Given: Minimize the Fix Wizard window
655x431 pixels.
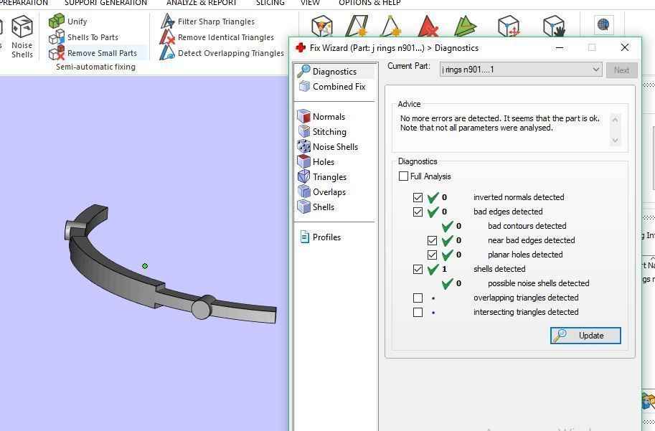Looking at the screenshot, I should coord(560,47).
